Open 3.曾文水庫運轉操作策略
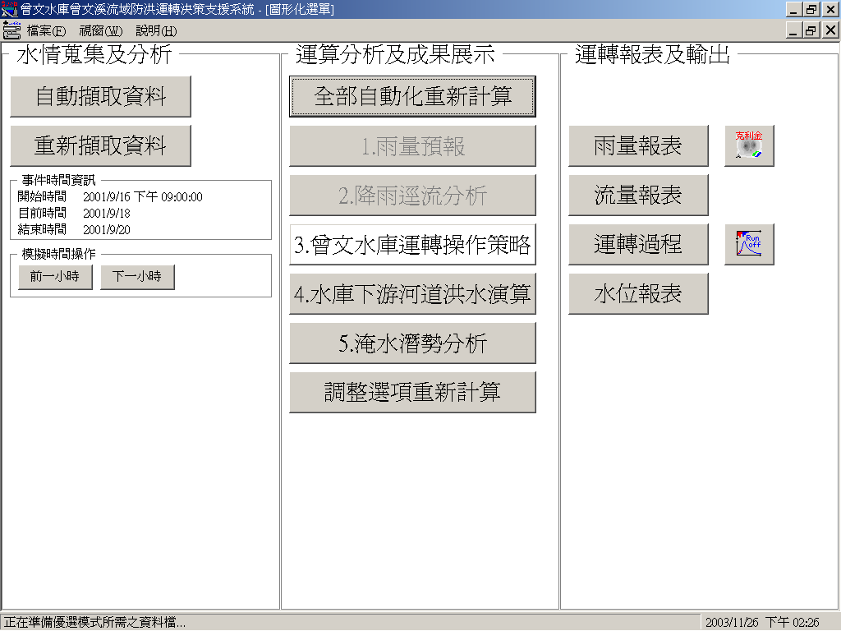 coord(412,245)
